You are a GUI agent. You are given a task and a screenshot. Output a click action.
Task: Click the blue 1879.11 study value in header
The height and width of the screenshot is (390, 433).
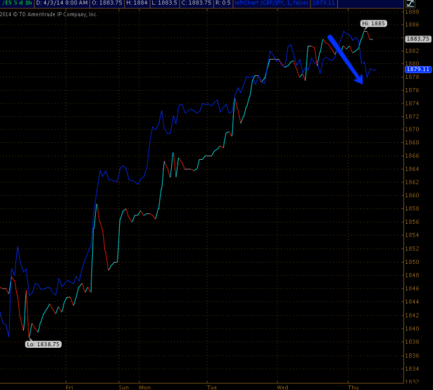[x=324, y=4]
